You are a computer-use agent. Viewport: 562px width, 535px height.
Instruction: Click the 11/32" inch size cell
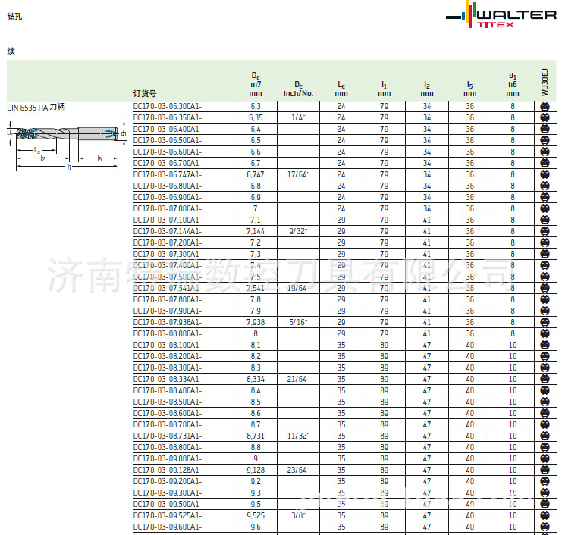click(x=298, y=436)
